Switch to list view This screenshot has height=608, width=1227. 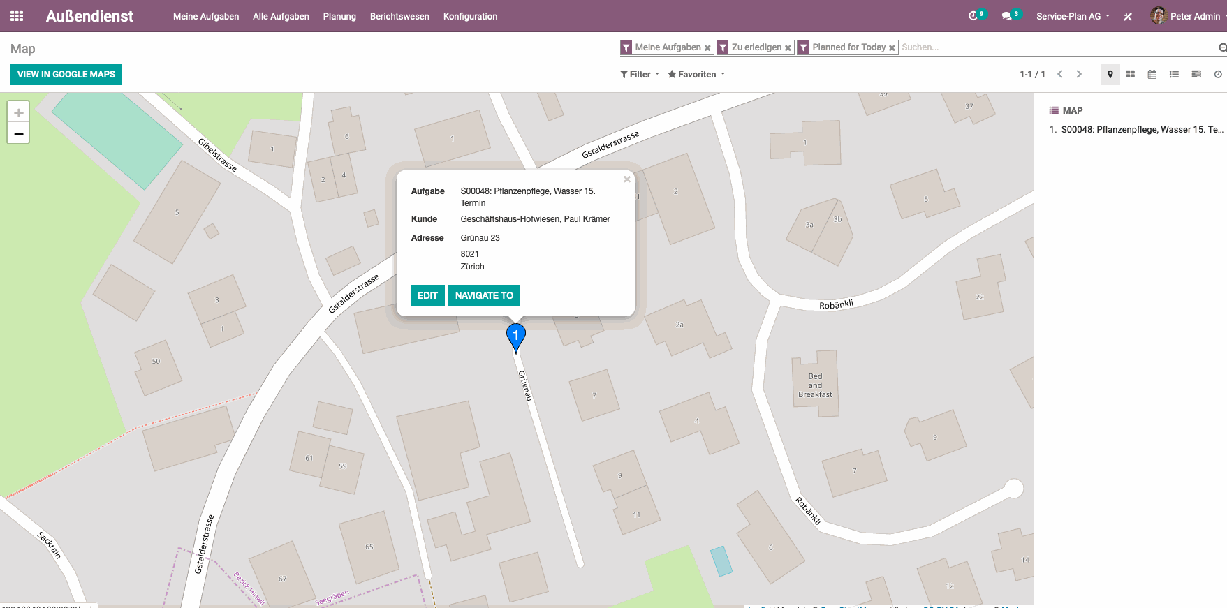1174,74
